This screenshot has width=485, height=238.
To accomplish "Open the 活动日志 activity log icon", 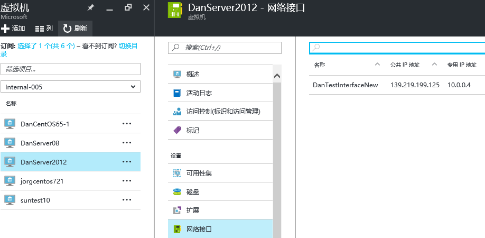I will pyautogui.click(x=177, y=93).
